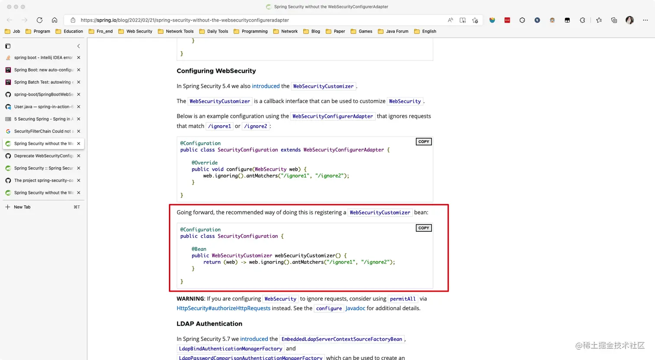Open the black square extension with two dots

point(567,20)
